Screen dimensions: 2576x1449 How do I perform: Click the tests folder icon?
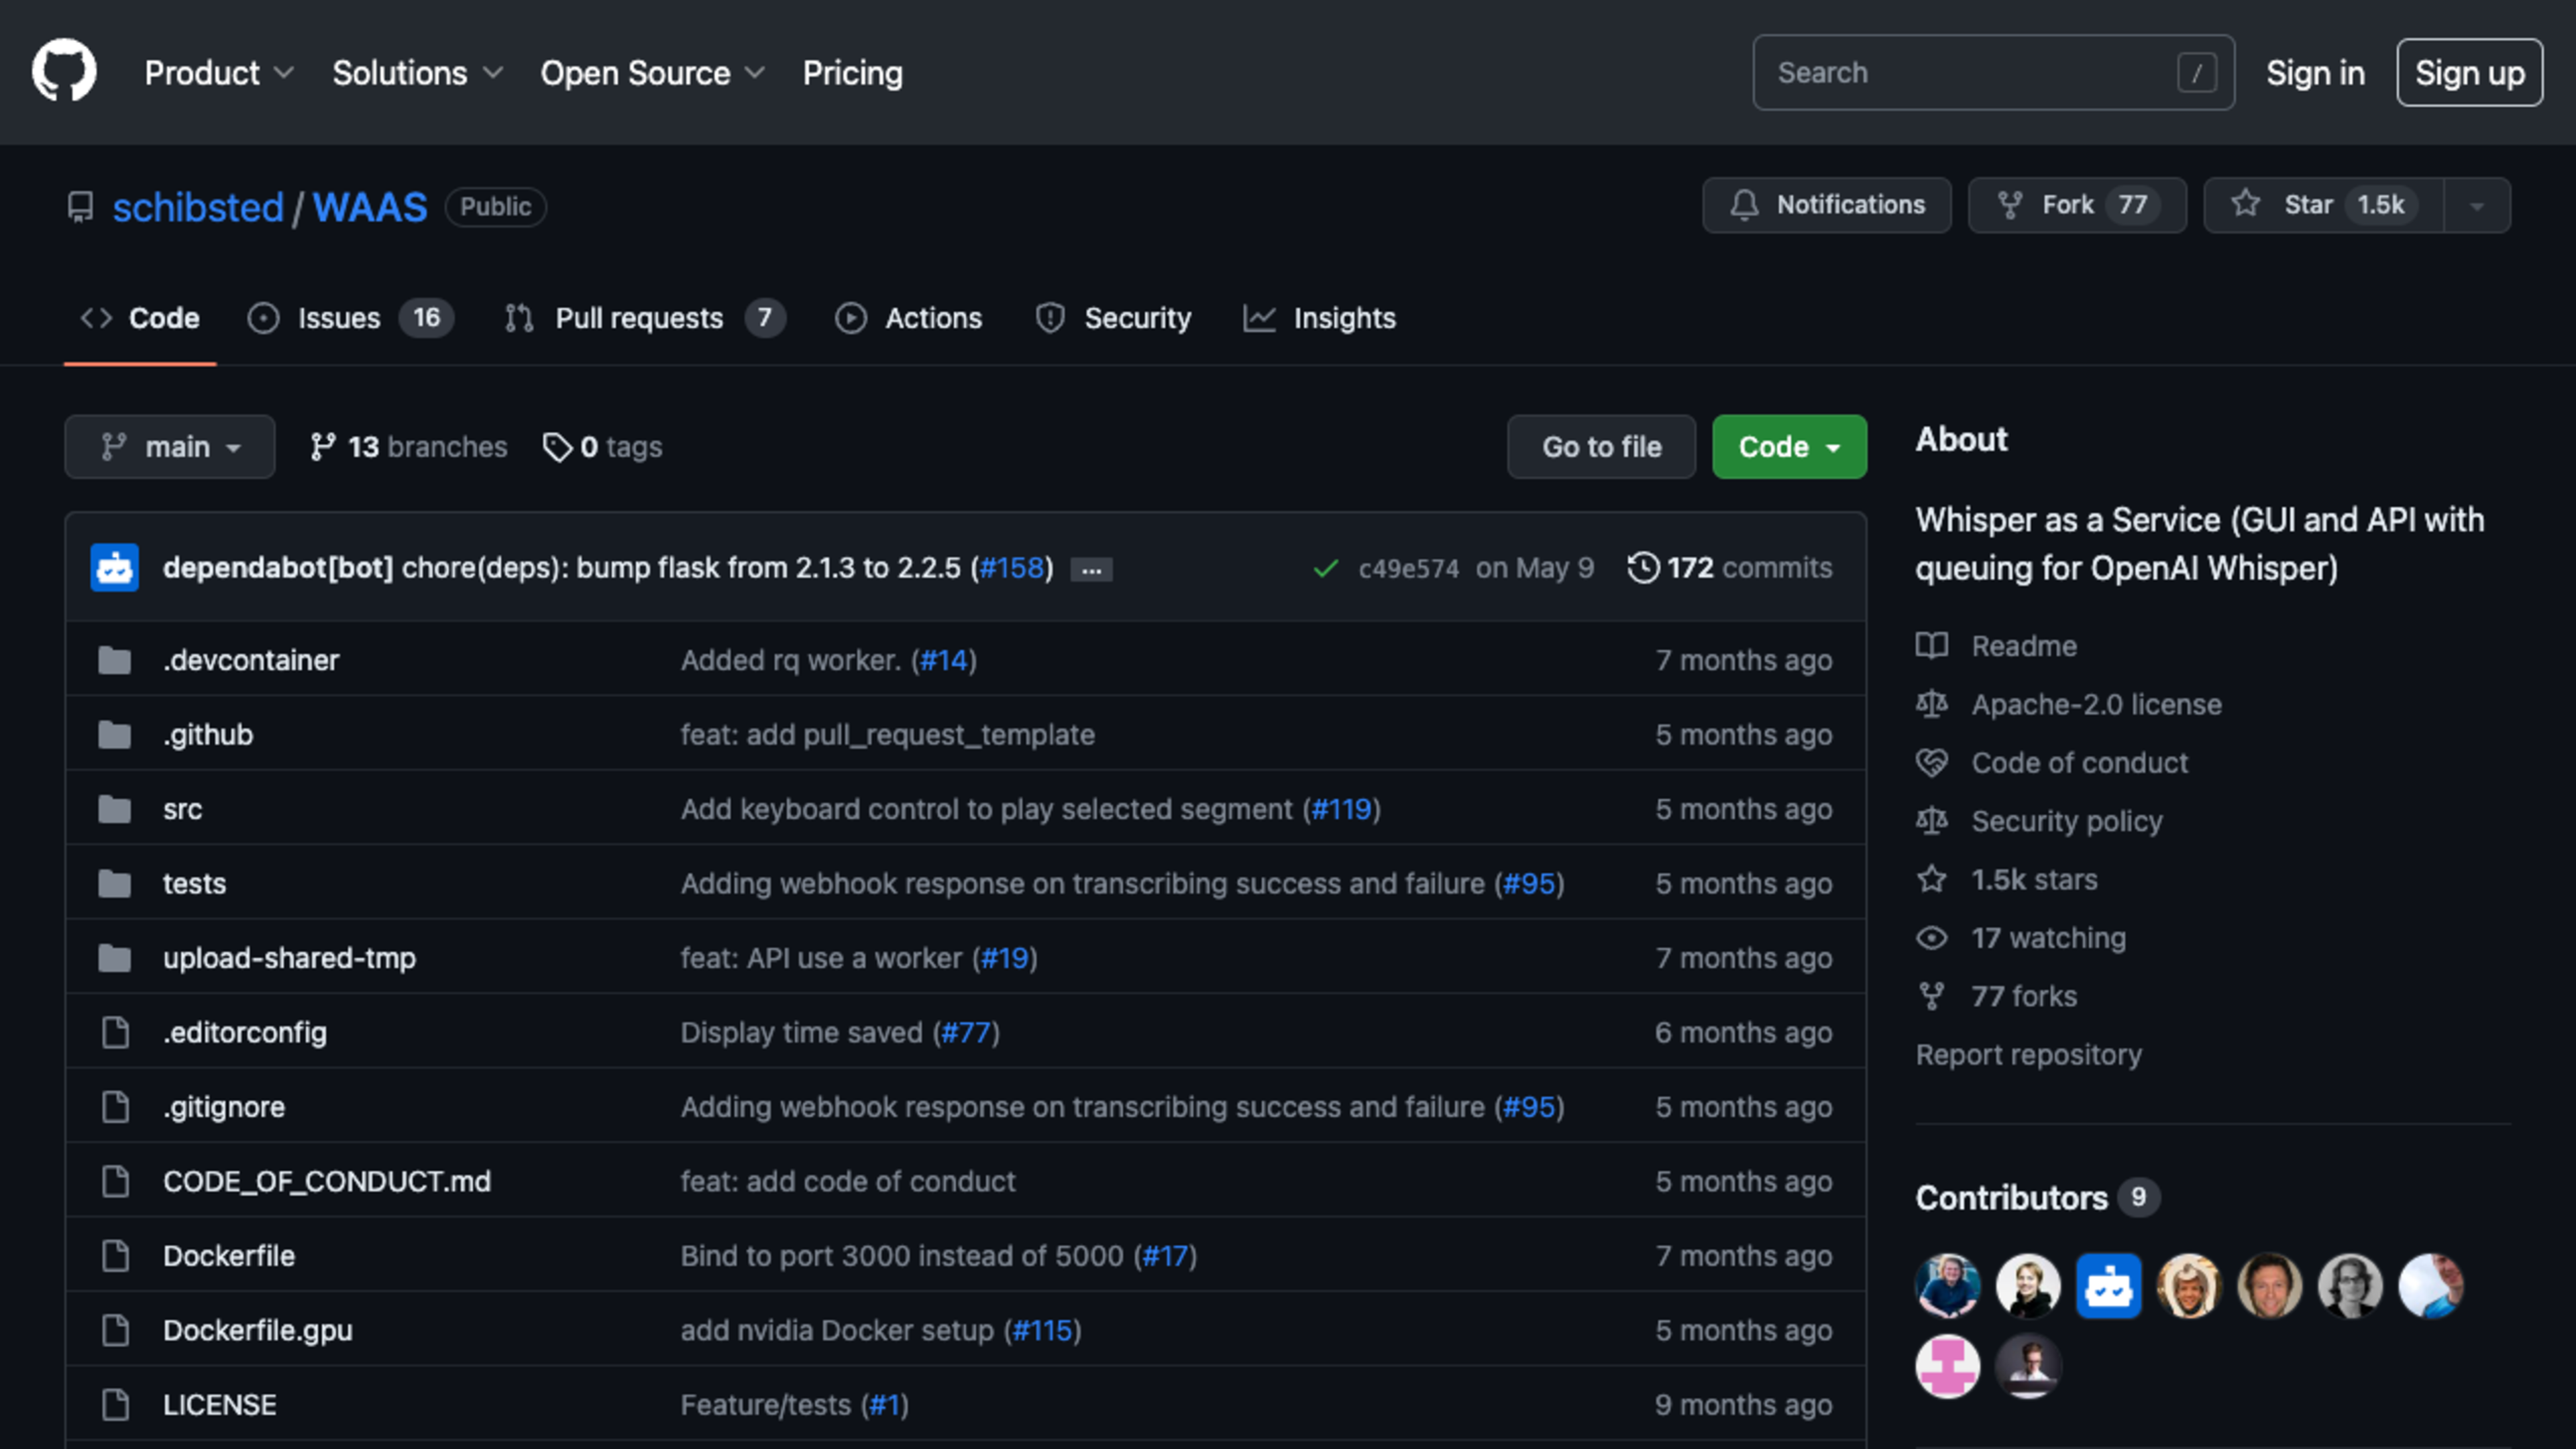(115, 883)
